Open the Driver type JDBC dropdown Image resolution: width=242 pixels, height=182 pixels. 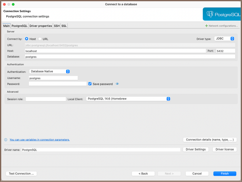(x=224, y=39)
